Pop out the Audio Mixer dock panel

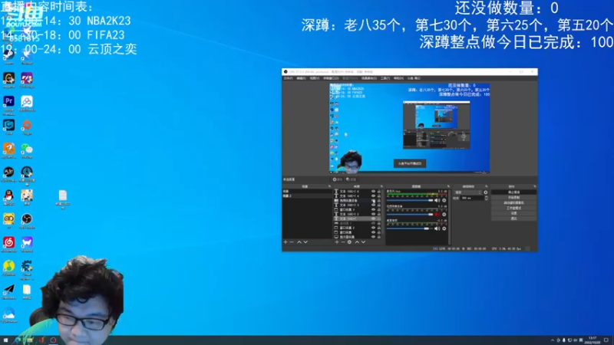[448, 186]
